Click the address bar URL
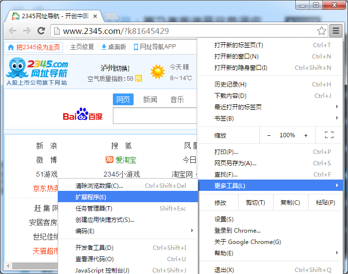 click(x=116, y=31)
